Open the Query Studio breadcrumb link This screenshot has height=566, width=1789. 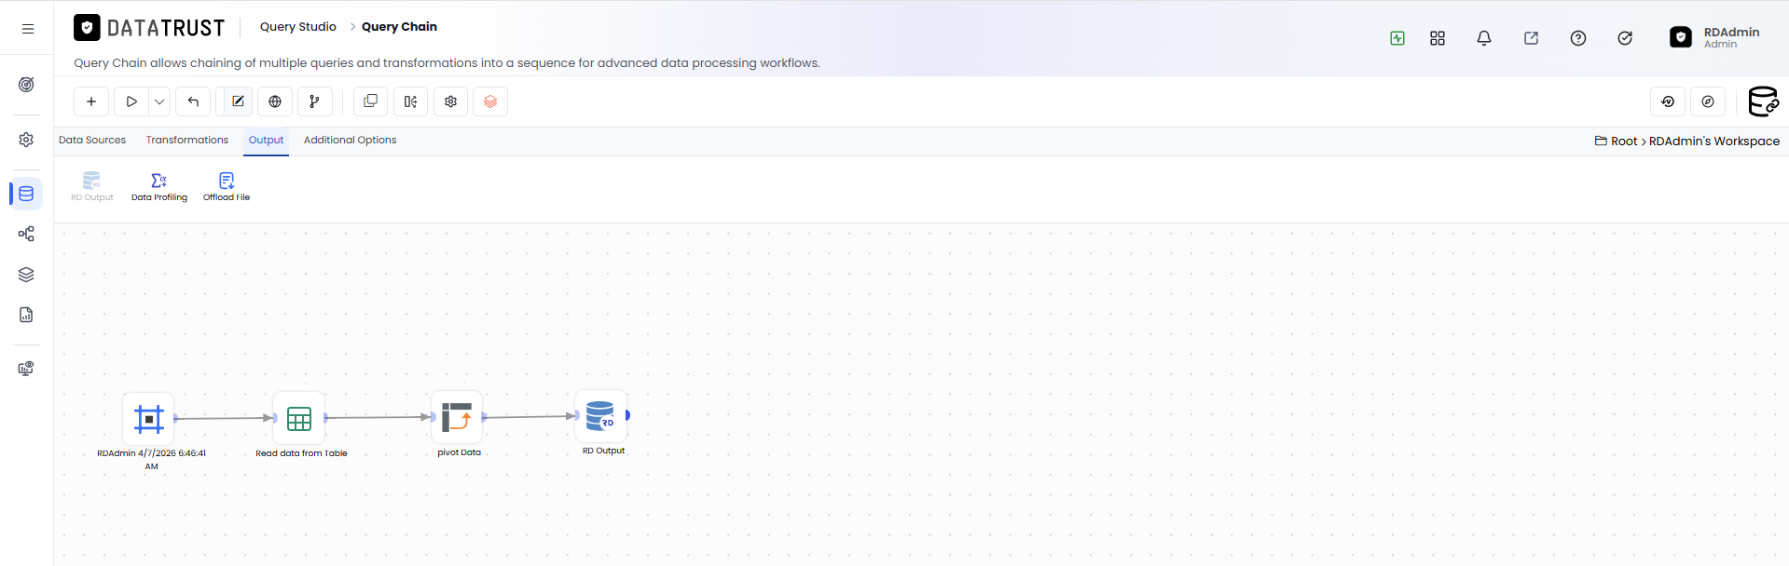(298, 27)
